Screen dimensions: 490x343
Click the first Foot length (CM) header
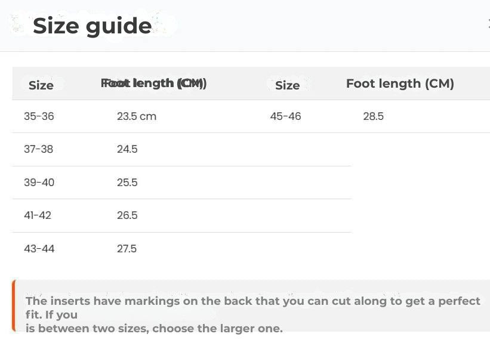coord(154,84)
